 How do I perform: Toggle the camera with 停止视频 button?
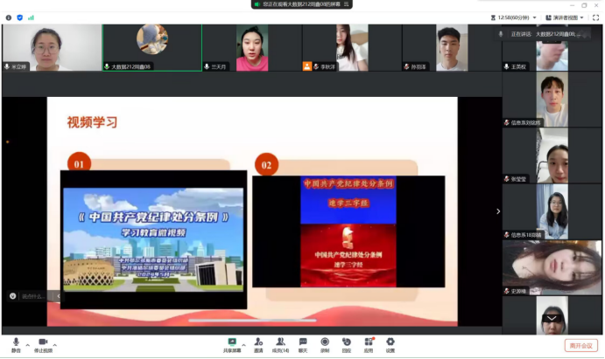[x=43, y=343]
